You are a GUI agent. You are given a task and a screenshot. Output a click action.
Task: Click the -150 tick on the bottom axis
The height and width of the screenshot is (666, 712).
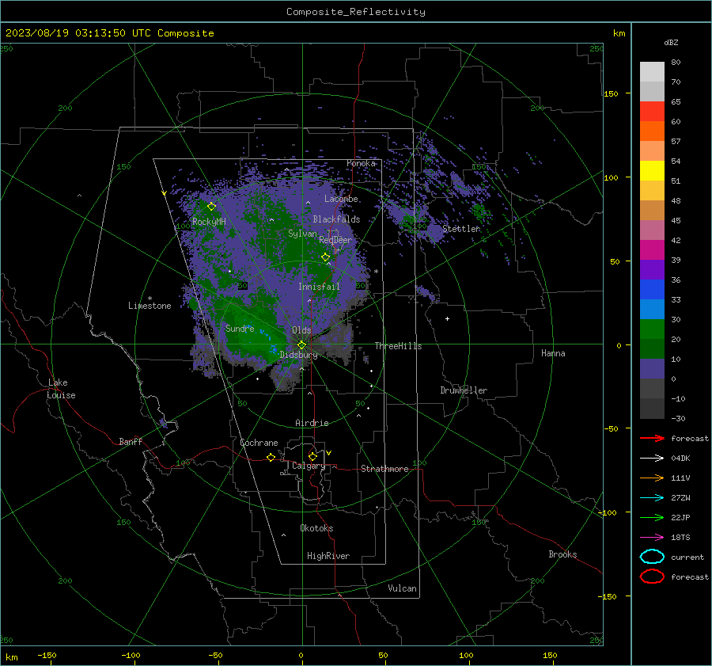click(x=47, y=655)
